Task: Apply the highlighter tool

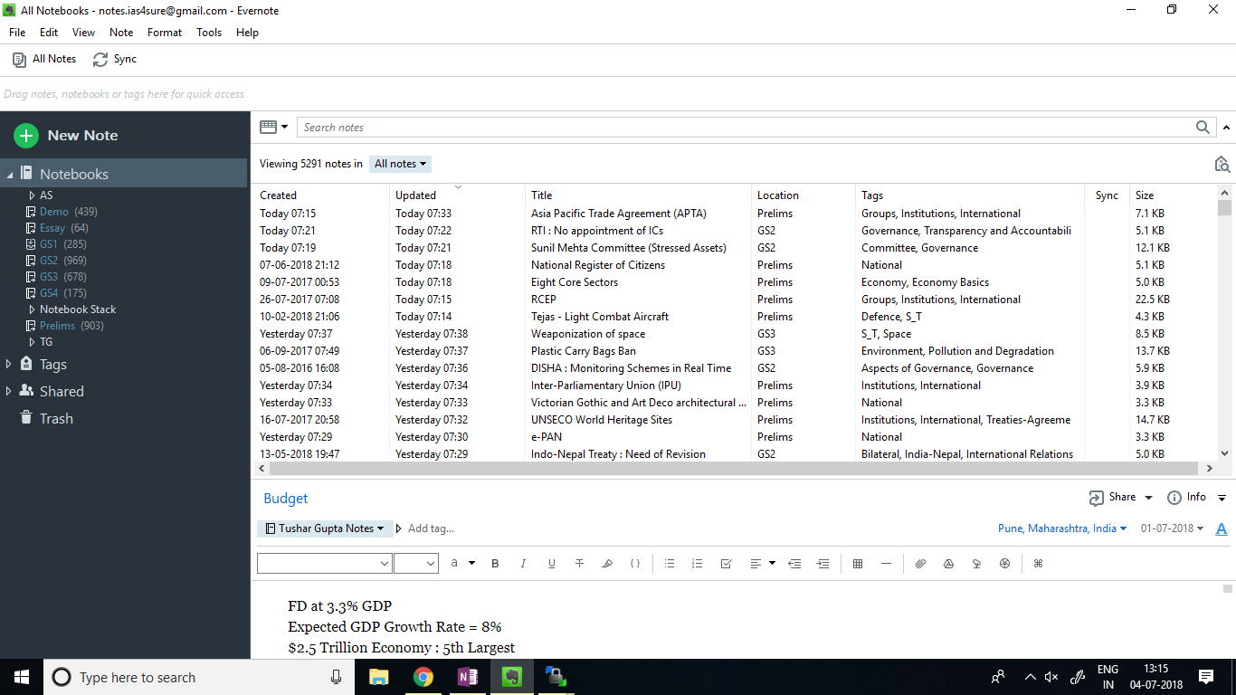Action: click(x=607, y=564)
